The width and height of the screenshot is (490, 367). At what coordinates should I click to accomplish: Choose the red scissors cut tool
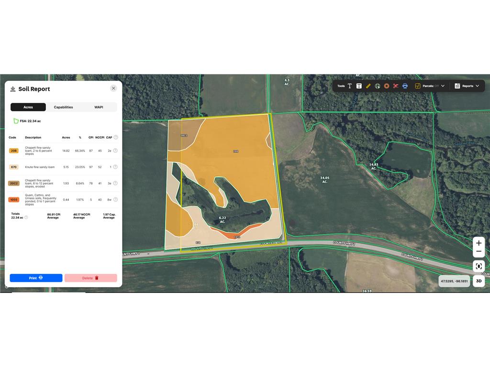pos(396,86)
